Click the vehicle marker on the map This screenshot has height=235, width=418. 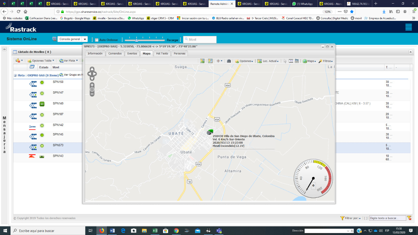210,132
